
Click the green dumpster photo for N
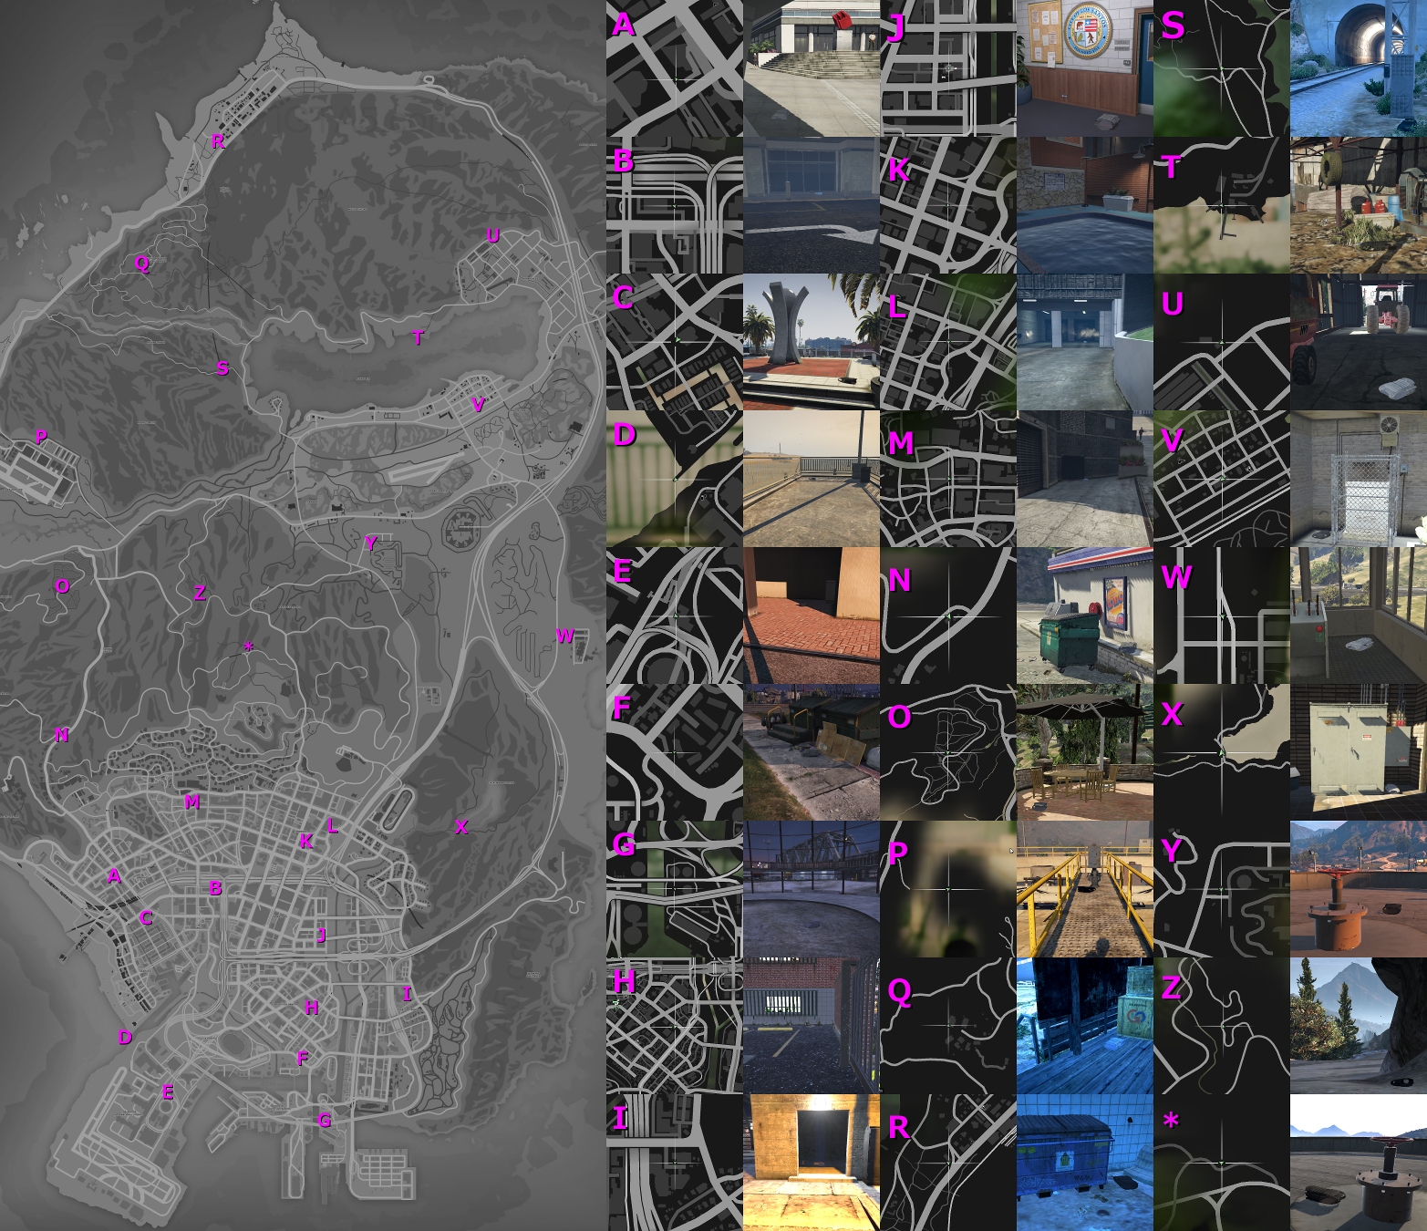[x=1084, y=615]
